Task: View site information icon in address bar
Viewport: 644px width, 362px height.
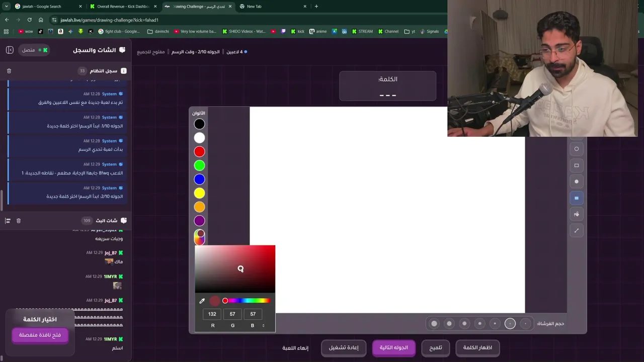Action: pos(54,20)
